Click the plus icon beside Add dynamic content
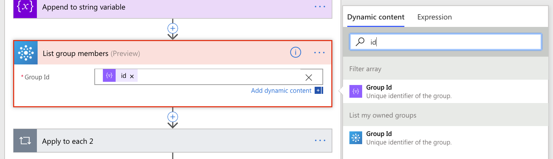The height and width of the screenshot is (159, 553). tap(318, 91)
